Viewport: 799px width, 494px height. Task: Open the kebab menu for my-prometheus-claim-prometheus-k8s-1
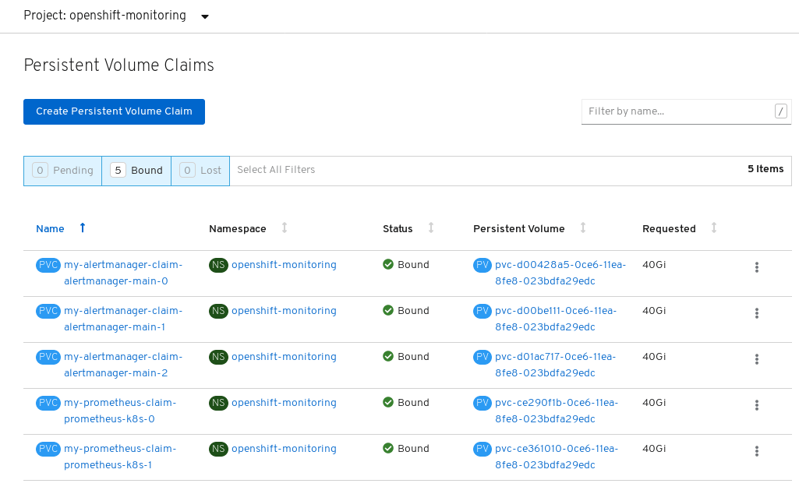point(756,451)
